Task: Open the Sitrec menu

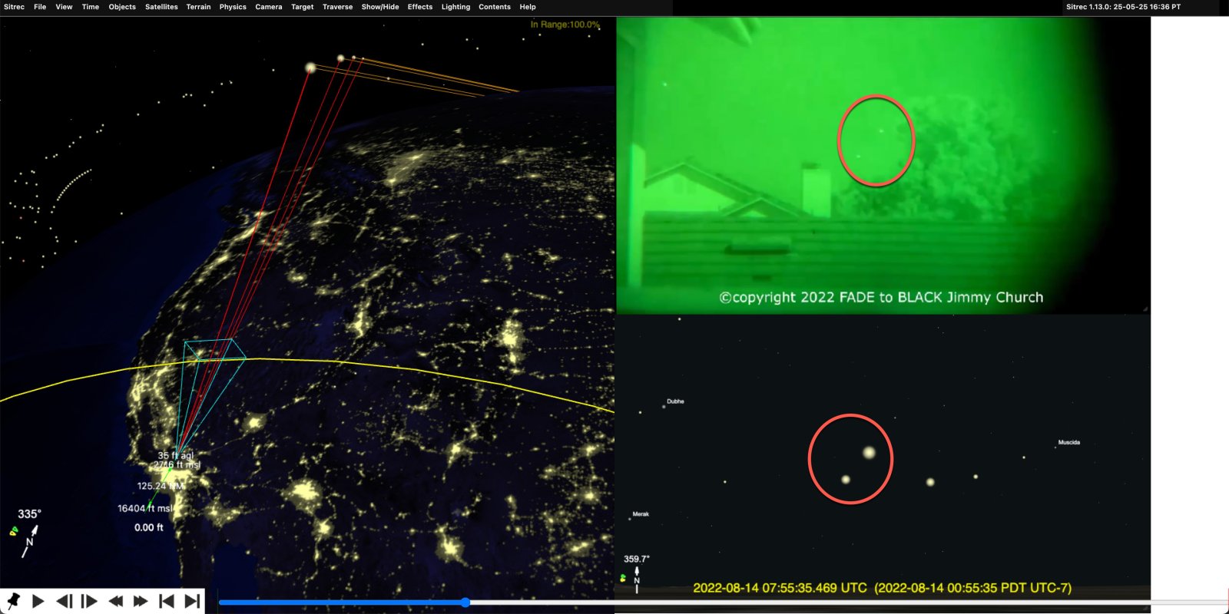Action: click(14, 7)
